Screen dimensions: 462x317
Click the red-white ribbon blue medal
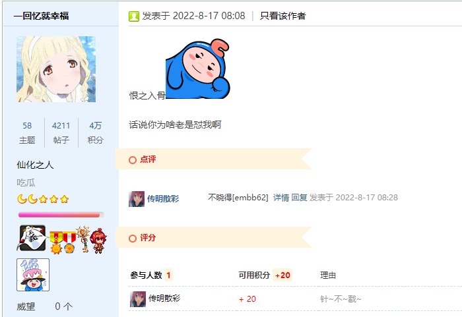(x=69, y=243)
